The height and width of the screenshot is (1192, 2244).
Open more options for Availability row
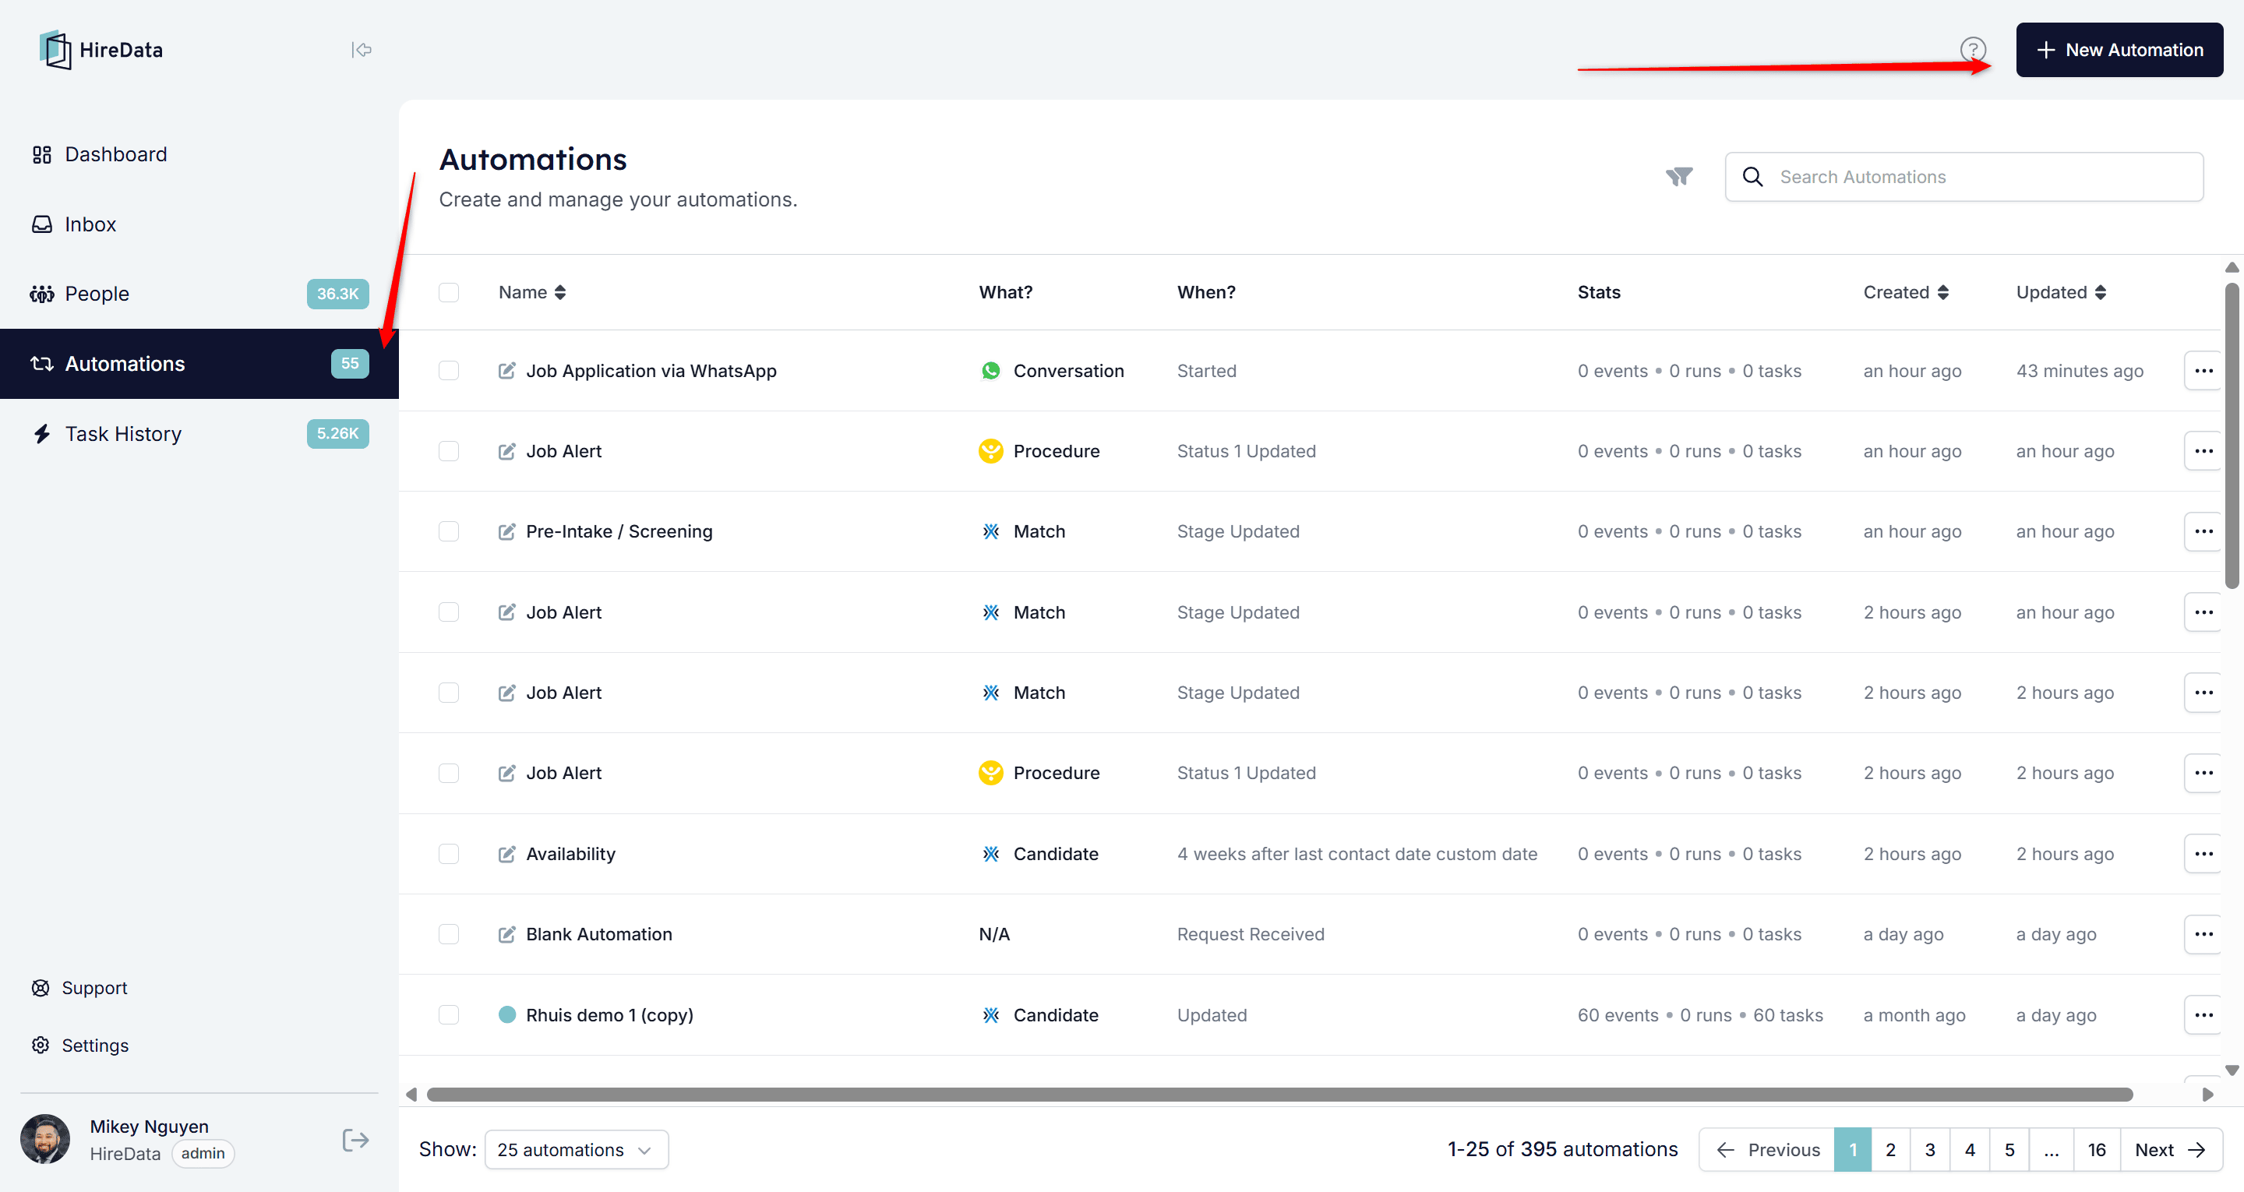(x=2203, y=854)
